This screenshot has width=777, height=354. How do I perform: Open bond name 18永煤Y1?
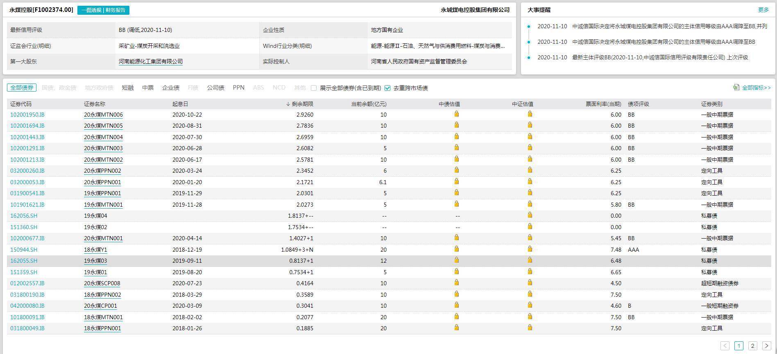click(95, 250)
